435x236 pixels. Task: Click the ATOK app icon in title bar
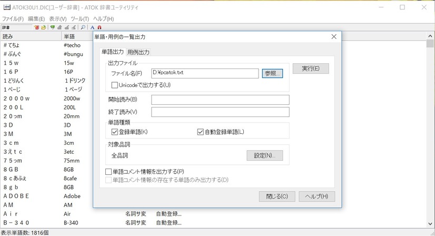[7, 7]
